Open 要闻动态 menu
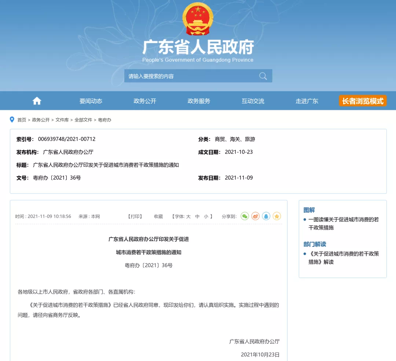 [x=91, y=101]
